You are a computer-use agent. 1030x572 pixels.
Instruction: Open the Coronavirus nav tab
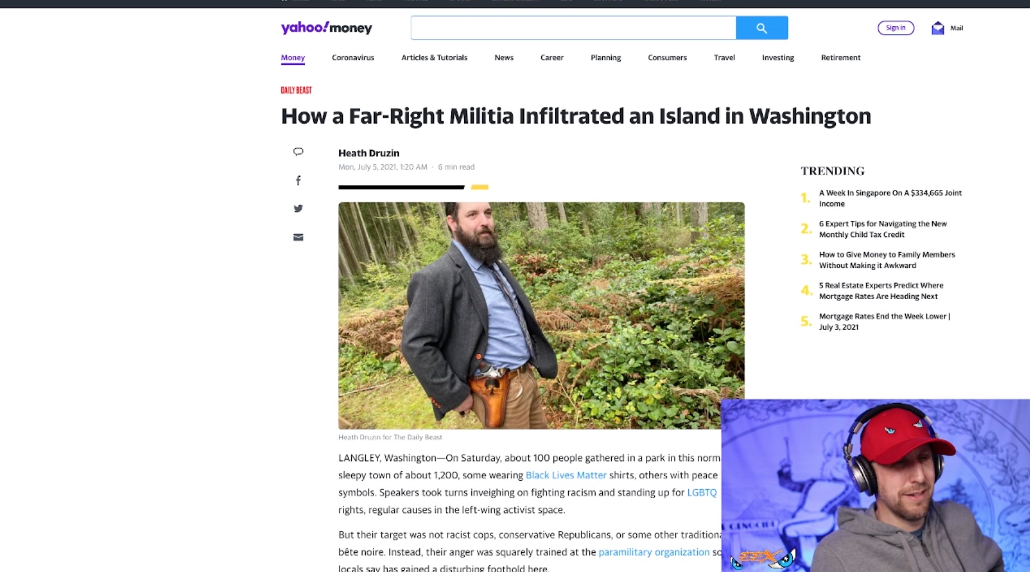pos(353,57)
